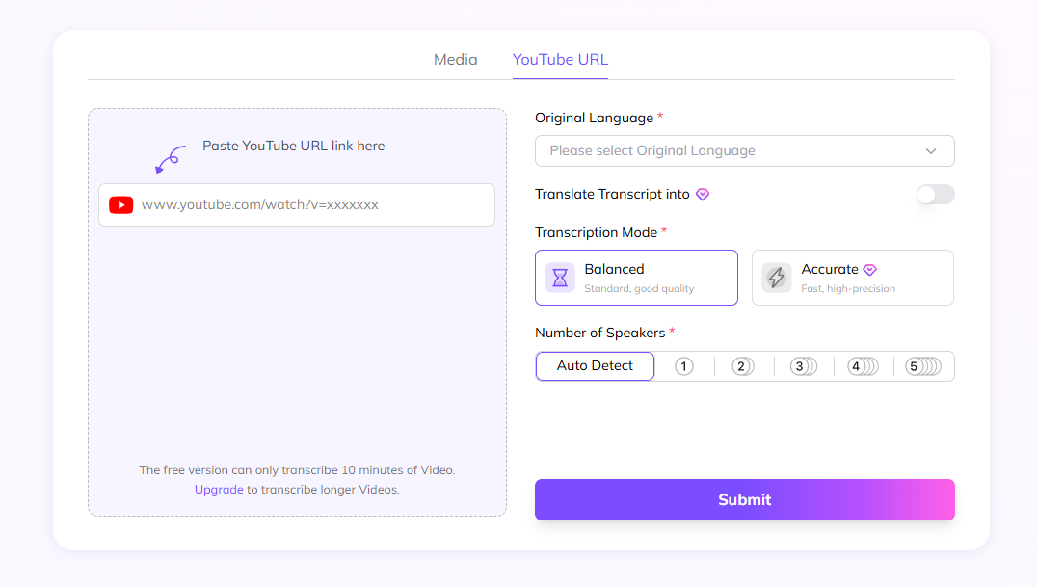The width and height of the screenshot is (1037, 587).
Task: Select the hourglass icon on Balanced mode
Action: [x=560, y=277]
